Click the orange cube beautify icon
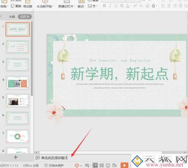Image resolution: width=188 pixels, height=168 pixels. tap(77, 165)
